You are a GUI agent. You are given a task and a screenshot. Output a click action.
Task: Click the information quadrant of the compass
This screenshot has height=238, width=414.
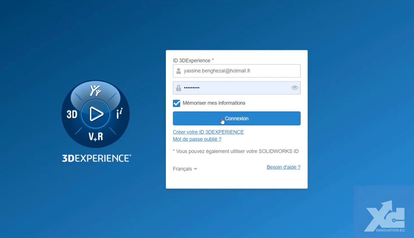click(x=119, y=114)
